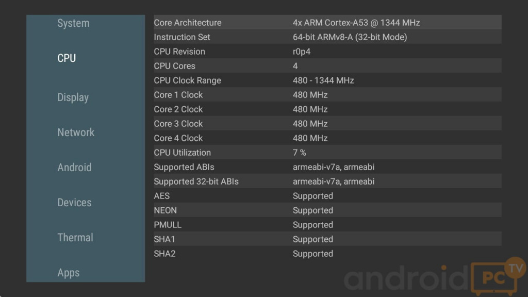Select the CPU Utilization row
528x297 pixels.
click(327, 153)
